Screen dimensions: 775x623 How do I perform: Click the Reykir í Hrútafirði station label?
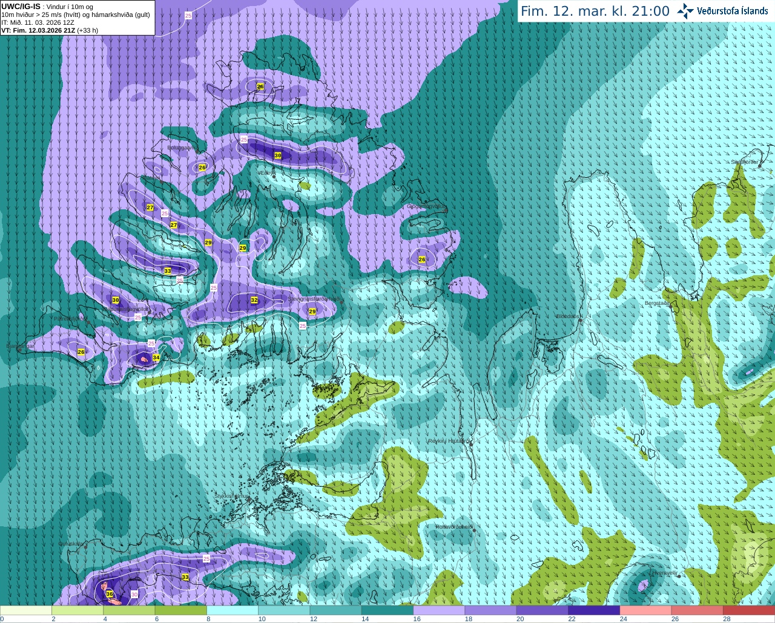coord(448,441)
